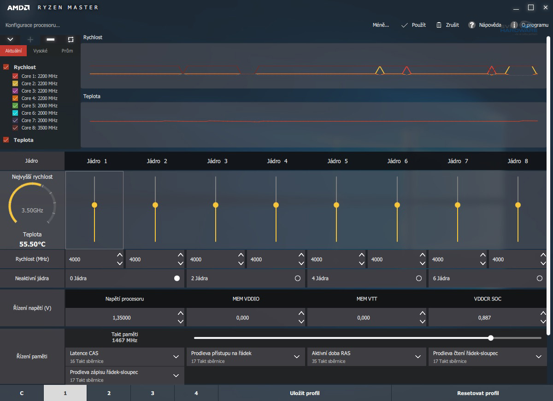553x401 pixels.
Task: Select the 2 Jádra disabled-cores radio button
Action: (298, 278)
